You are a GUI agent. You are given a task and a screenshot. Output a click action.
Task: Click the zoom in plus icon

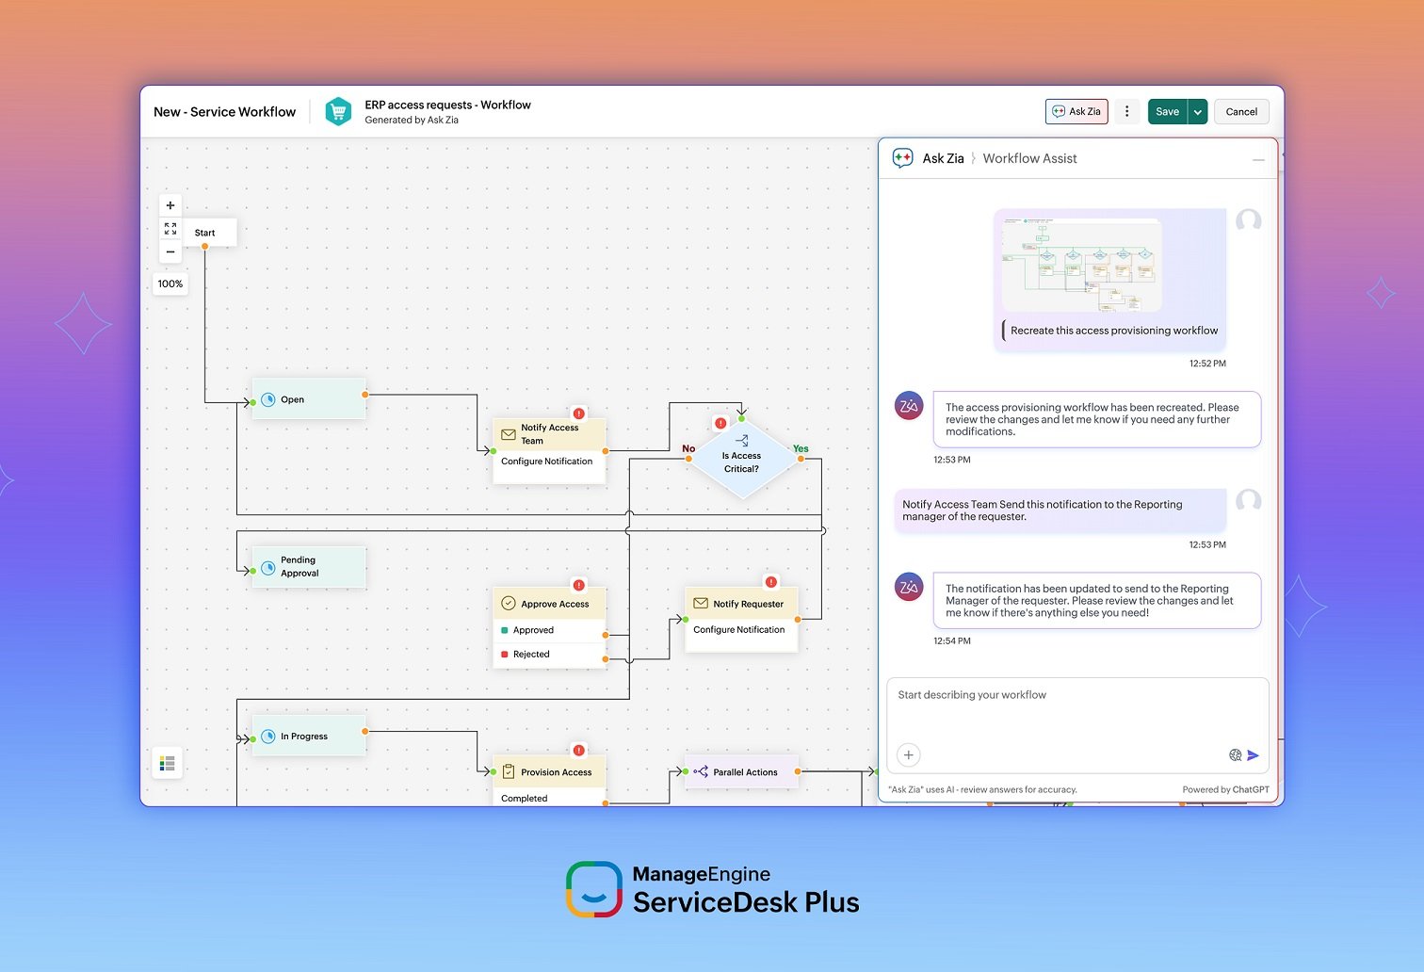click(x=170, y=205)
